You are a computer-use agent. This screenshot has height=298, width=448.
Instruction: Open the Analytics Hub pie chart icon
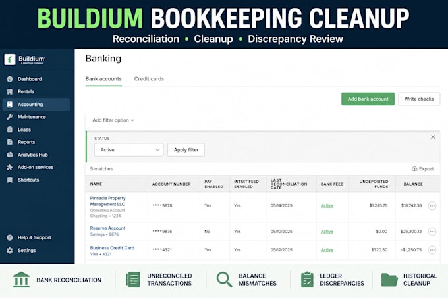click(x=10, y=155)
